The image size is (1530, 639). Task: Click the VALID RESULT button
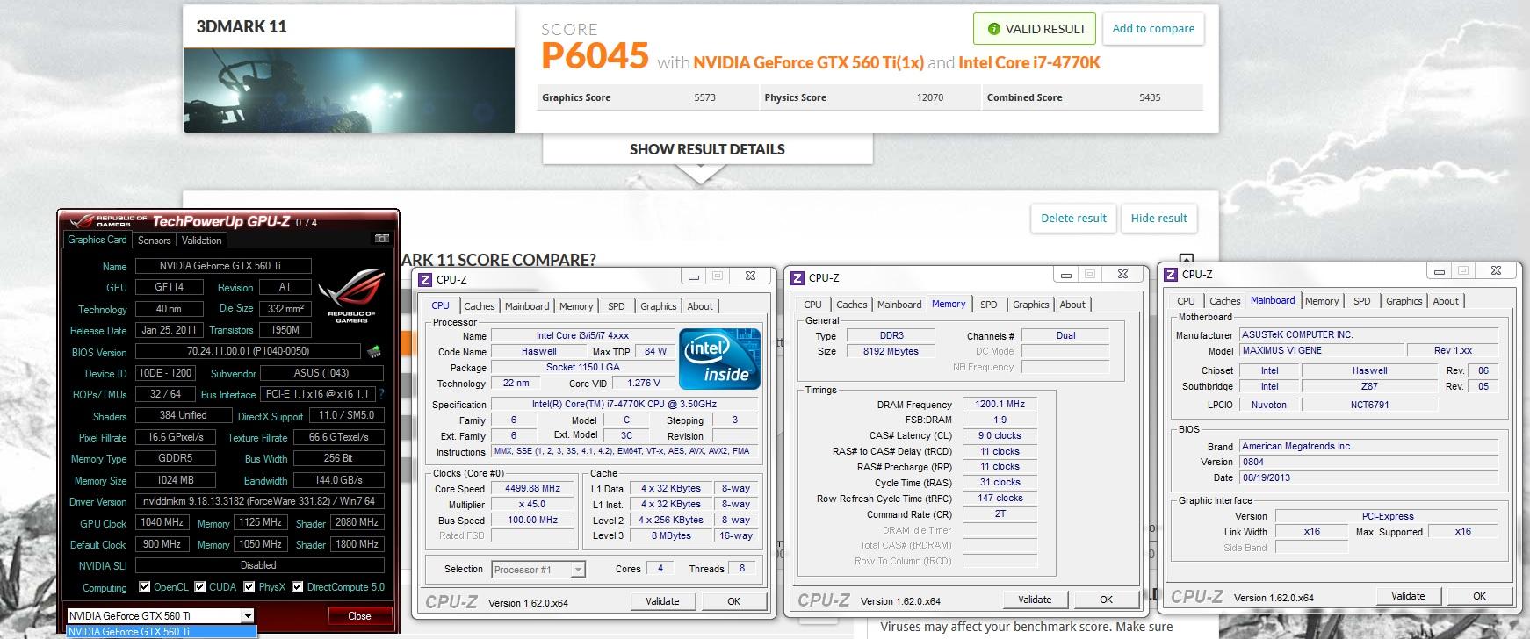pos(1035,29)
